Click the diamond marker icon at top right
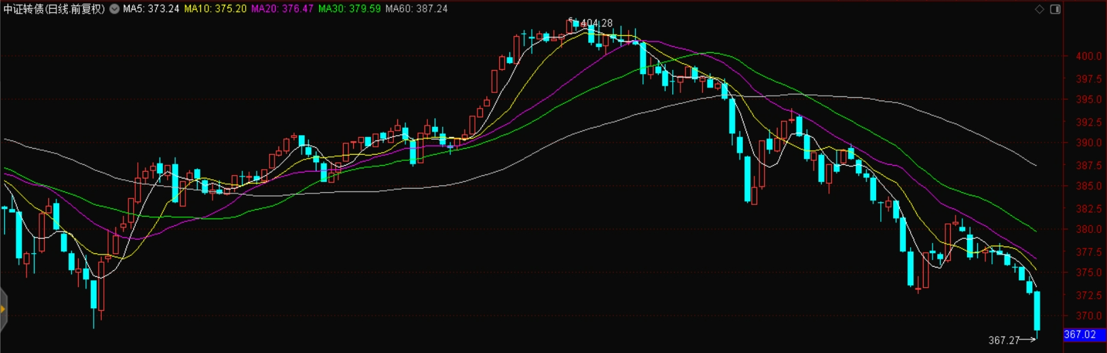 pos(1039,9)
